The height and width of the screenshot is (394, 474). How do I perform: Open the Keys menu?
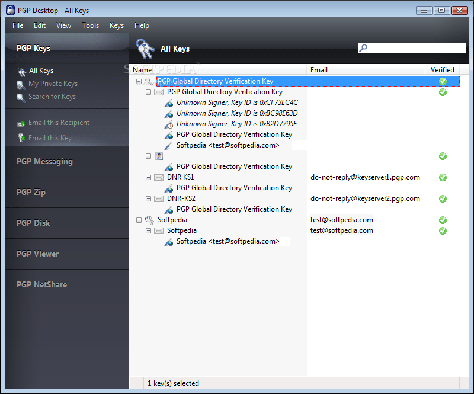[x=116, y=25]
